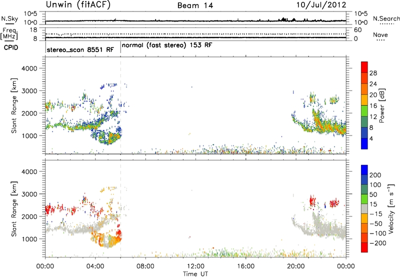Image resolution: width=400 pixels, height=277 pixels.
Task: Click the power panel 'Slant Range [km]' label
Action: [14, 105]
